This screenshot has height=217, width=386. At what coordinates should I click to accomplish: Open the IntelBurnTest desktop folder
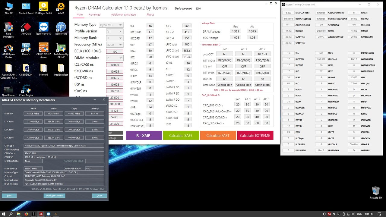click(61, 70)
